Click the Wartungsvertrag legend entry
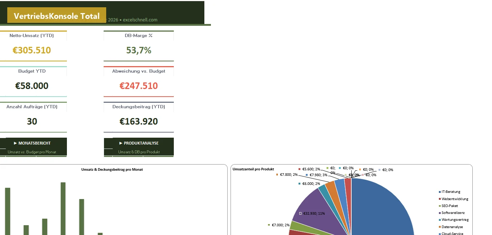The width and height of the screenshot is (492, 235). tap(453, 220)
